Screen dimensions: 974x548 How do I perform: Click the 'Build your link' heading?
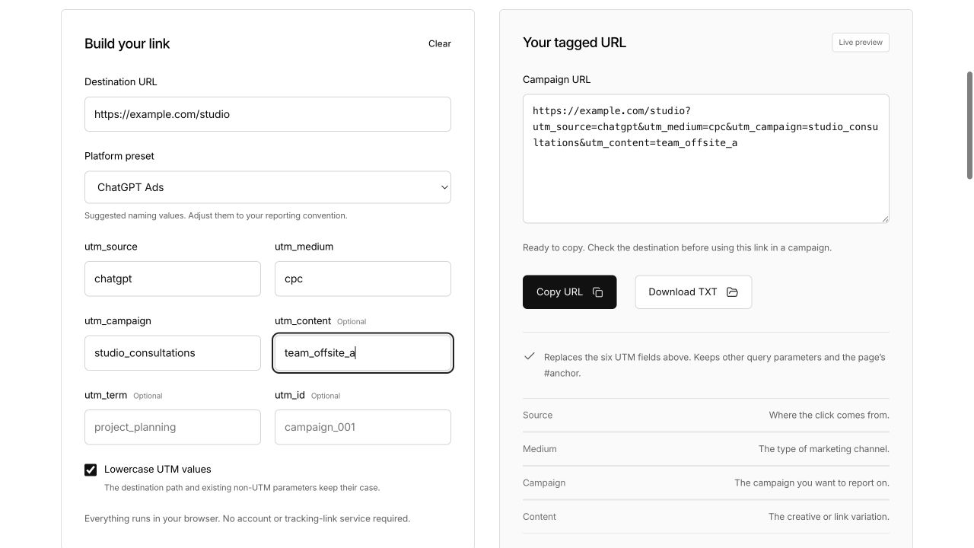(x=127, y=43)
